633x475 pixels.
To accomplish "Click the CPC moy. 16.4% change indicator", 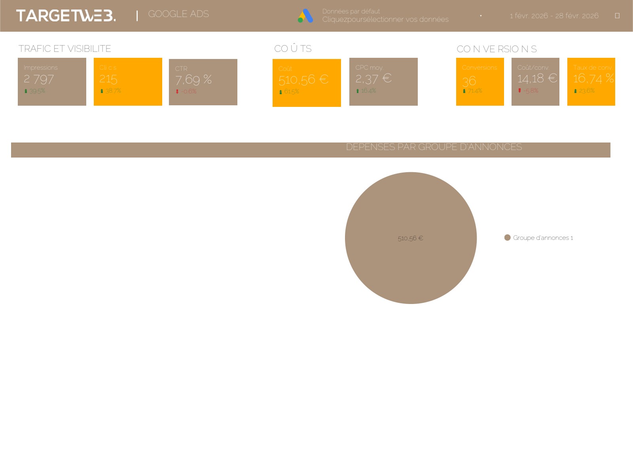I will (x=366, y=91).
